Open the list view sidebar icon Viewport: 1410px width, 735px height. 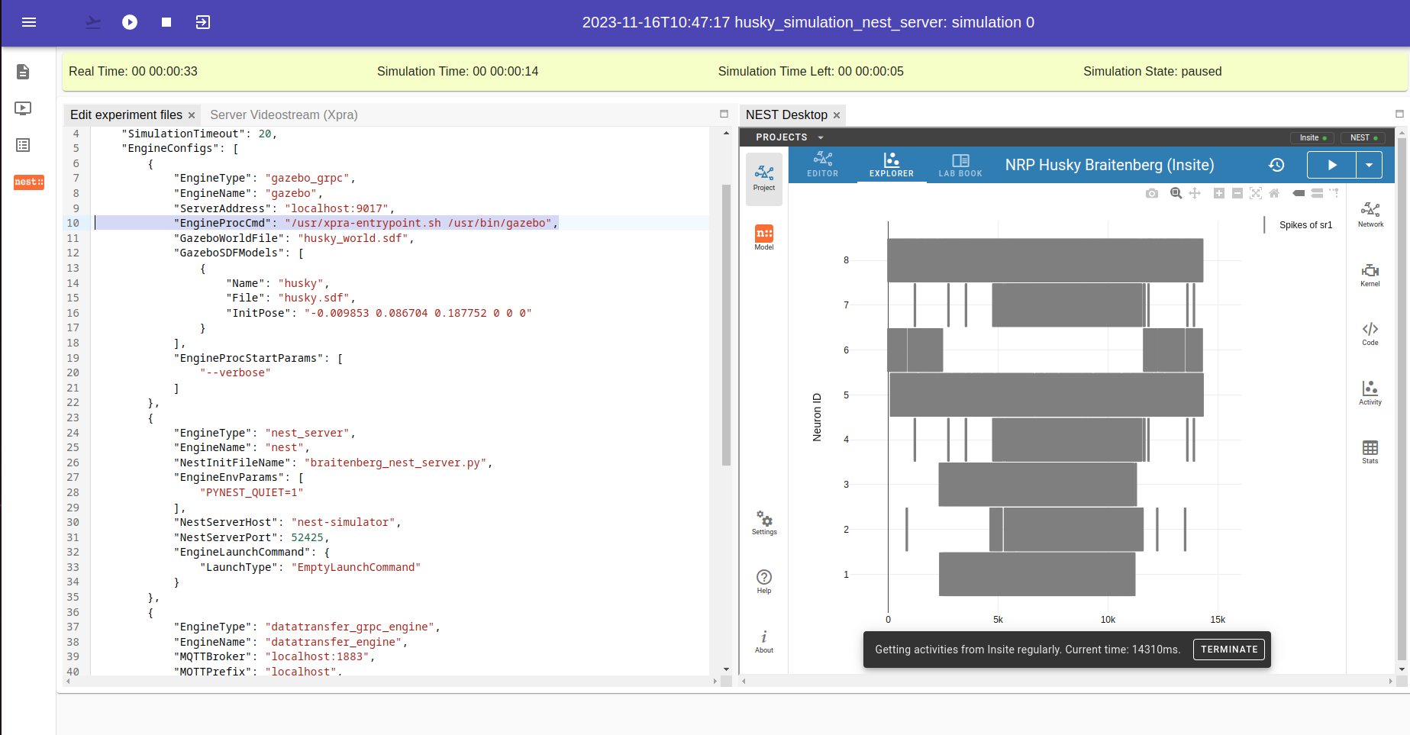(x=23, y=145)
